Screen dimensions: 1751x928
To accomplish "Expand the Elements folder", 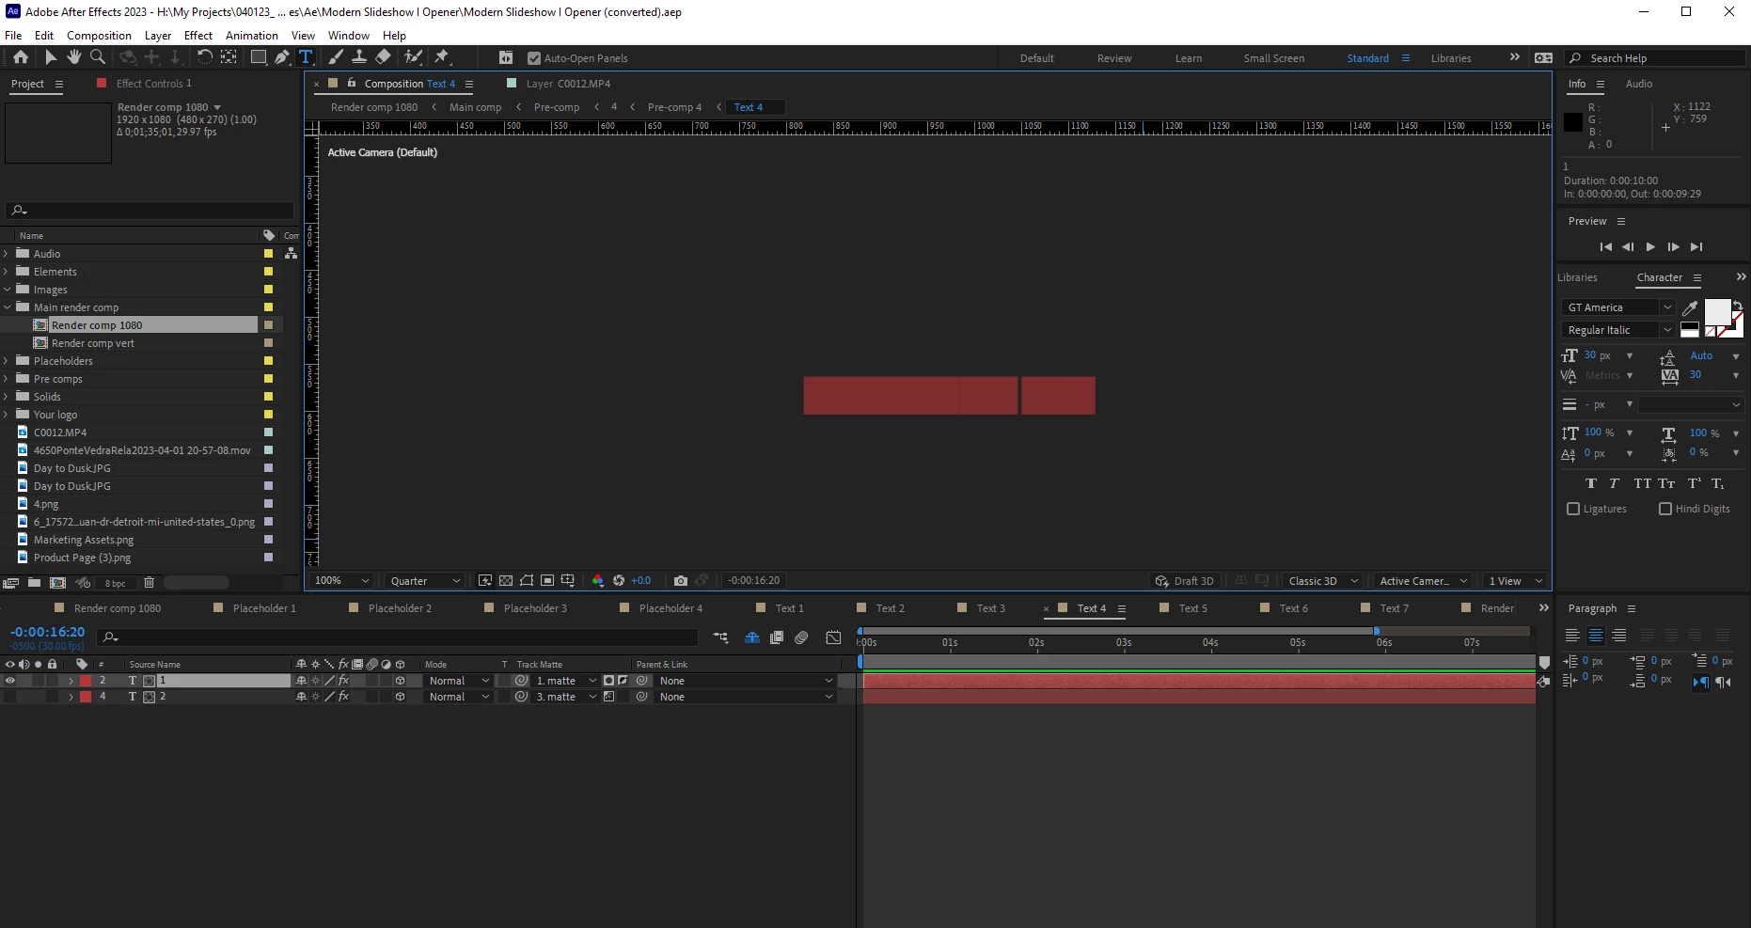I will click(x=7, y=272).
